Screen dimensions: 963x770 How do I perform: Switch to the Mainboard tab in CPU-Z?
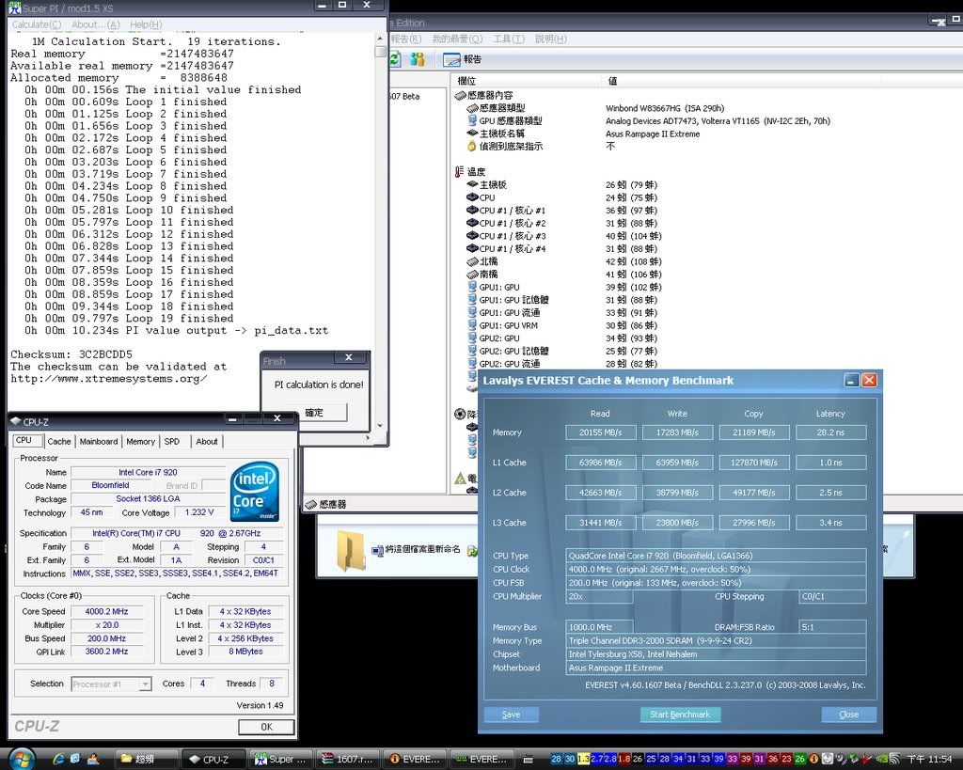pyautogui.click(x=98, y=441)
